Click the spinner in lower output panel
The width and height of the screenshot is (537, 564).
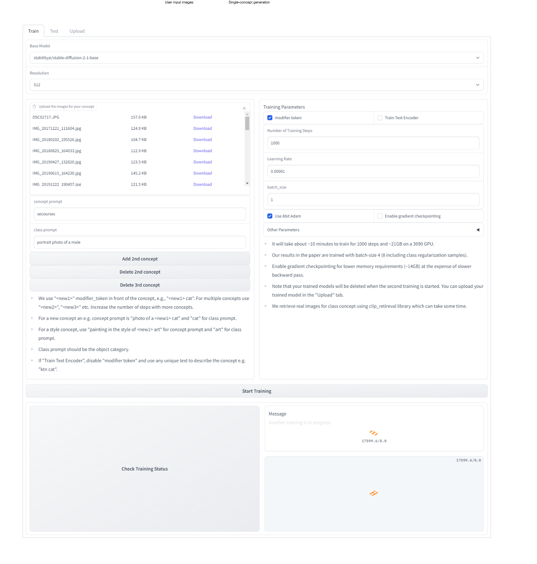(x=374, y=493)
